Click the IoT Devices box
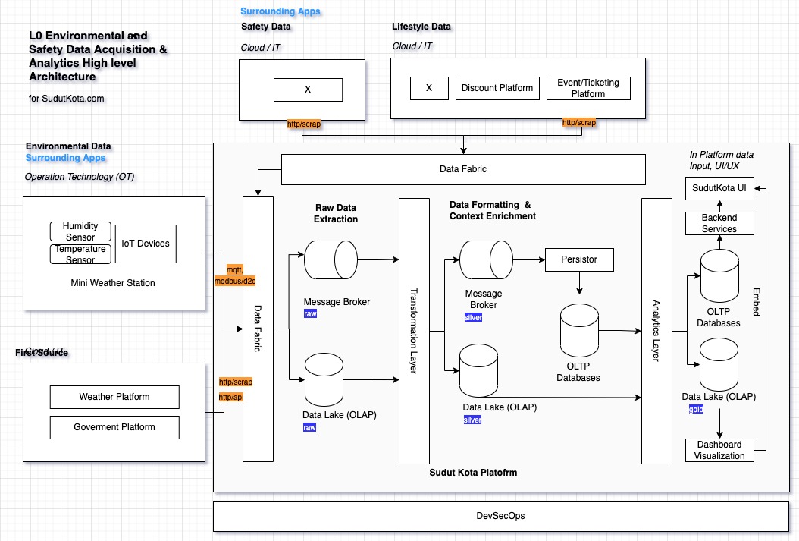 (146, 244)
